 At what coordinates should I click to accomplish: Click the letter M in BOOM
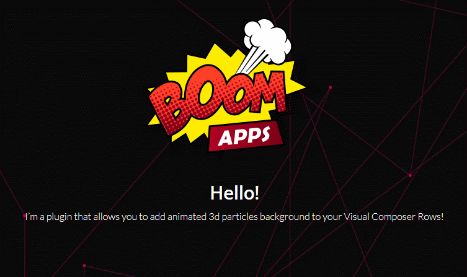click(x=265, y=92)
